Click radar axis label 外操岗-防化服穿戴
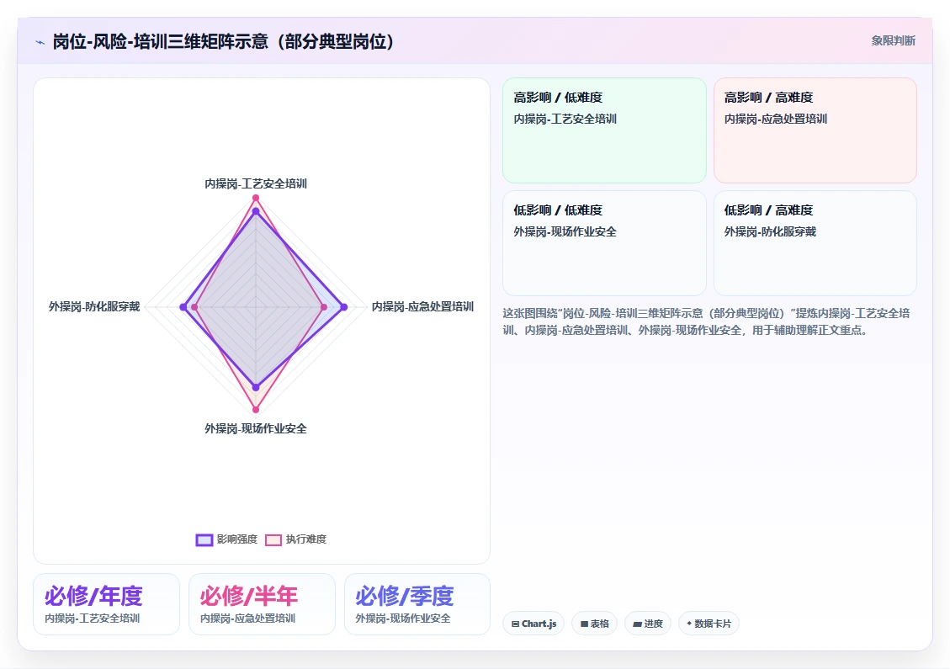Screen dimensions: 950x669 click(x=94, y=306)
